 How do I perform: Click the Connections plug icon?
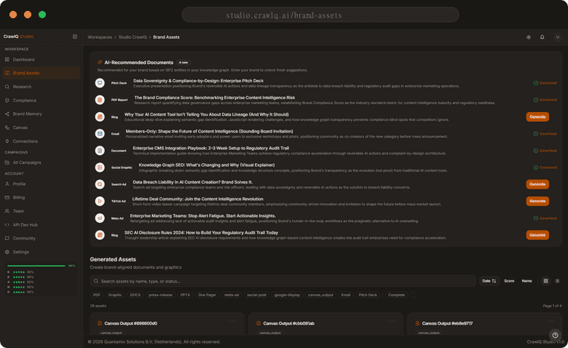7,141
